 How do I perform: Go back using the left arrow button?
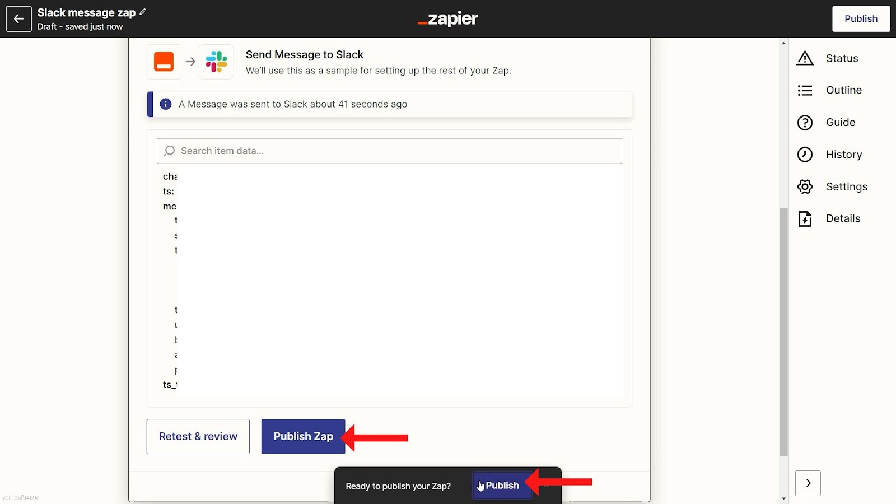[18, 18]
